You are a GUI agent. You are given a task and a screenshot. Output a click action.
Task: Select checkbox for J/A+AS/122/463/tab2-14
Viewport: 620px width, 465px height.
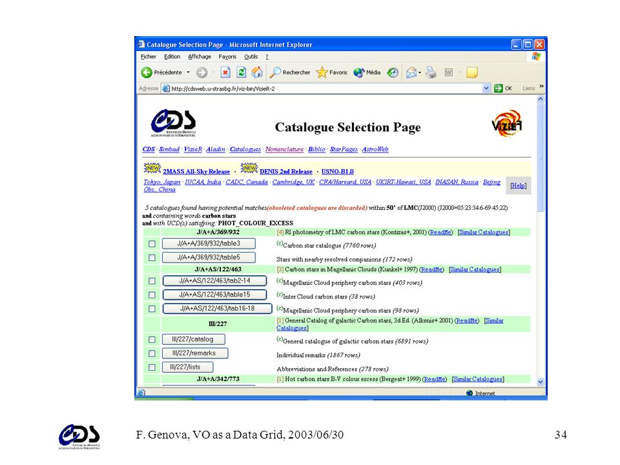(x=152, y=281)
